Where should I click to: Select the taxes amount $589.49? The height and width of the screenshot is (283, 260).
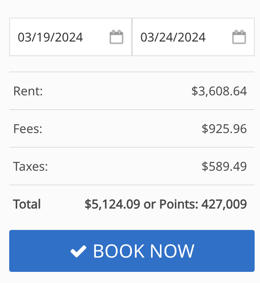(224, 166)
